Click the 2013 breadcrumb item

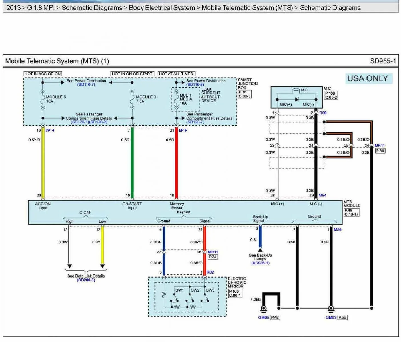click(x=13, y=8)
